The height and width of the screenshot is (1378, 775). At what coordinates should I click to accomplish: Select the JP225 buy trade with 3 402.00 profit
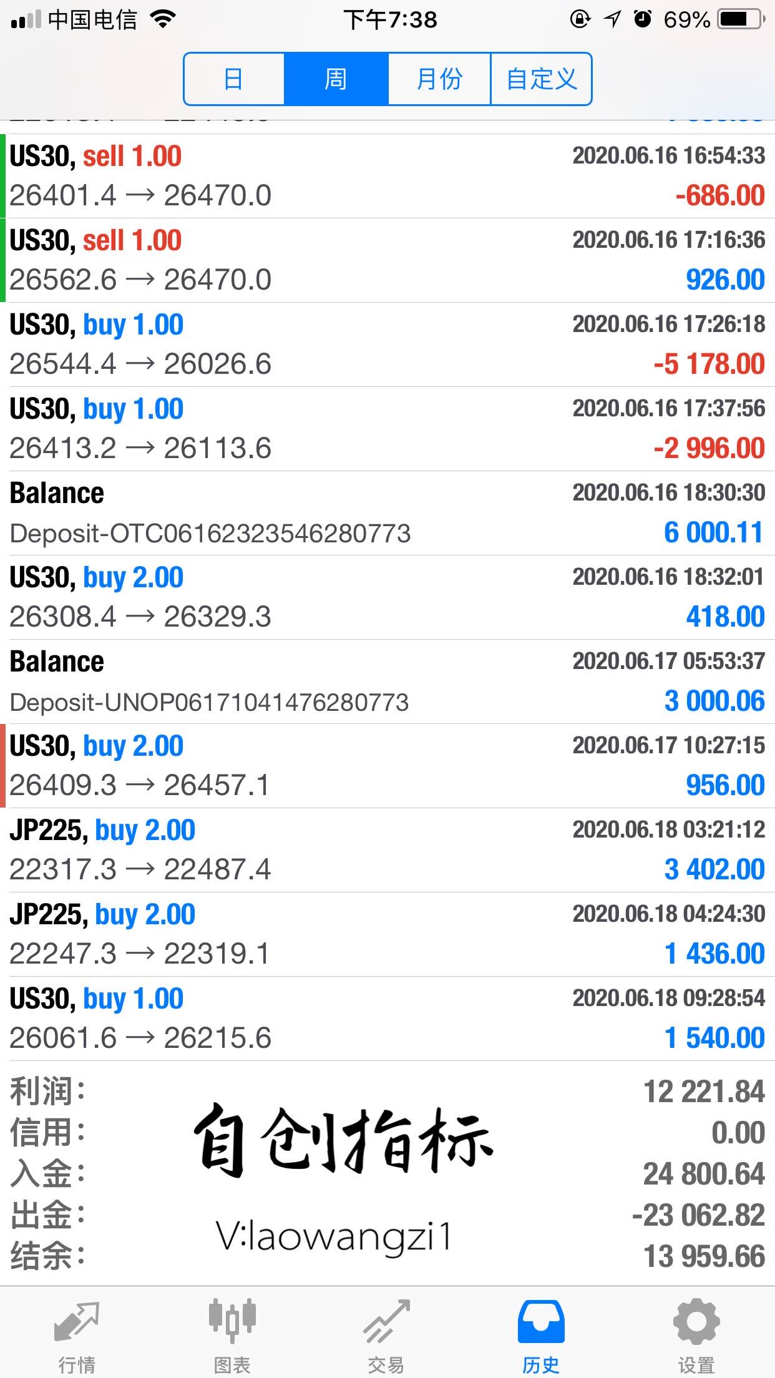[387, 850]
